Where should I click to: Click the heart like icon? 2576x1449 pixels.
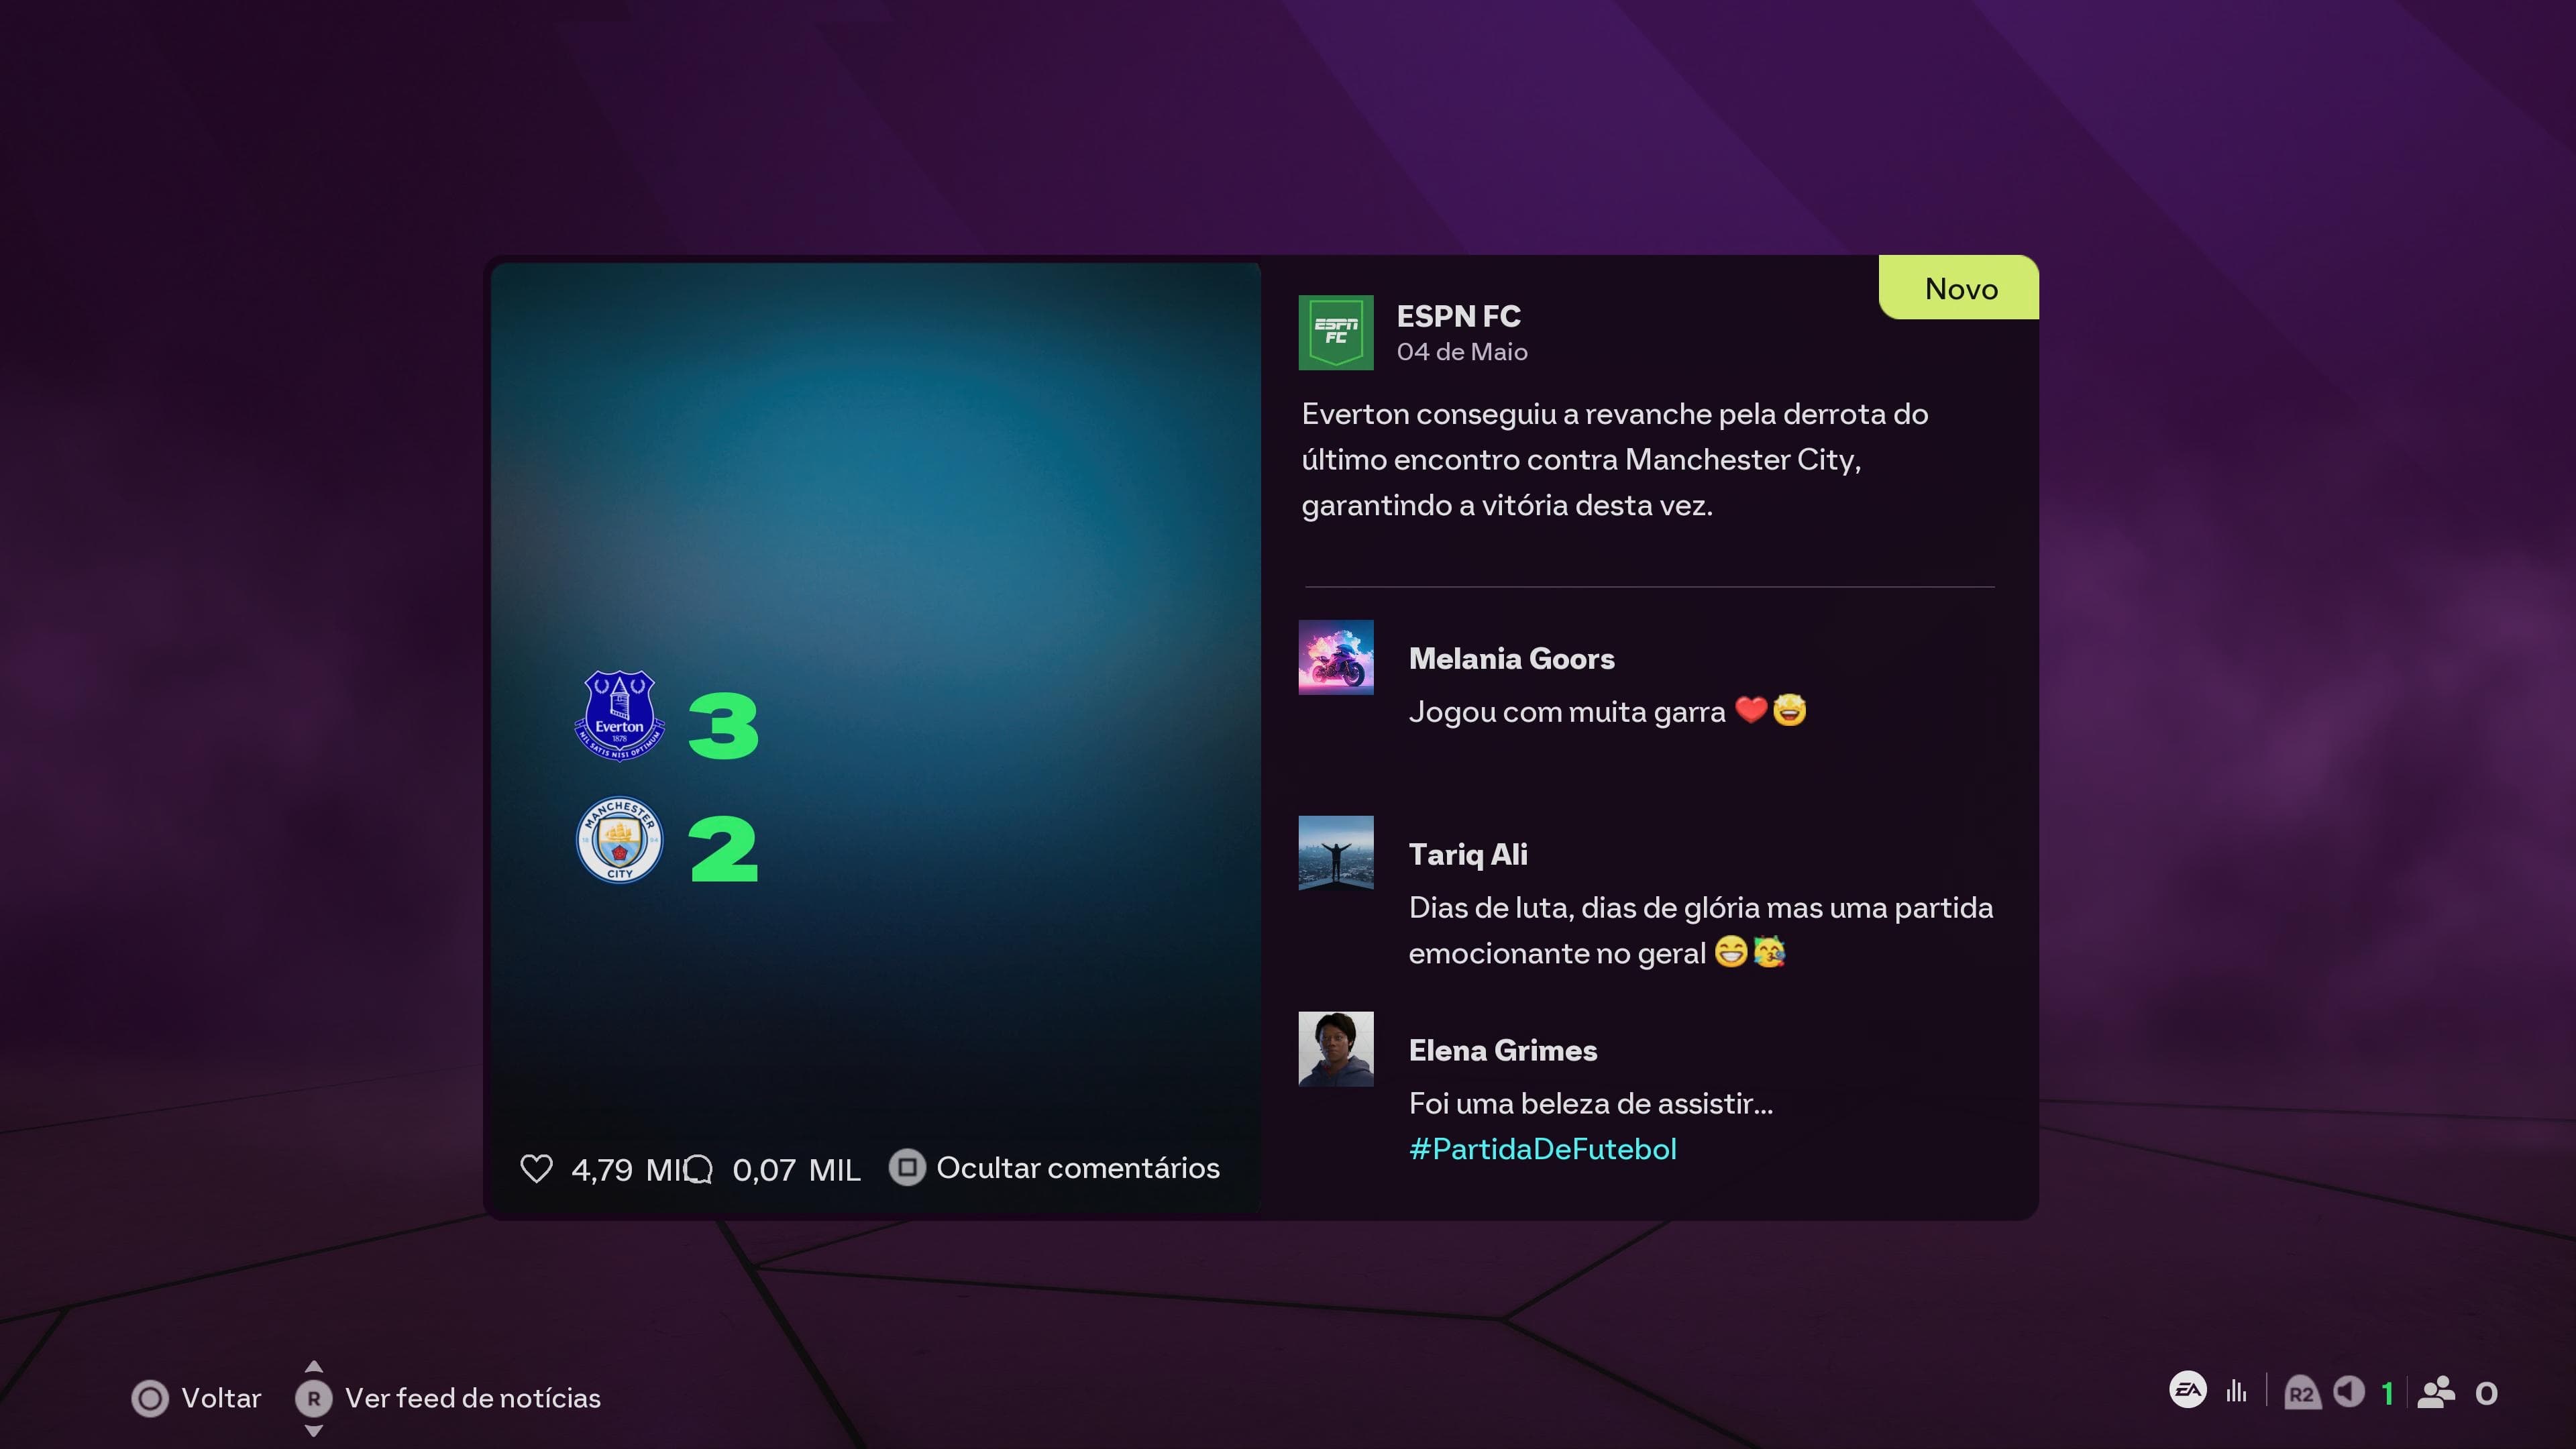536,1168
